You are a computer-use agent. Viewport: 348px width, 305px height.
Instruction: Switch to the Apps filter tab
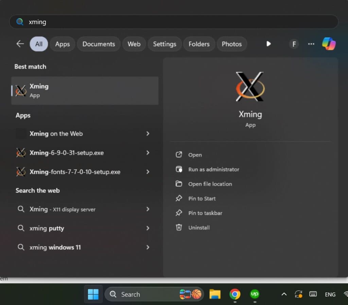pyautogui.click(x=63, y=44)
